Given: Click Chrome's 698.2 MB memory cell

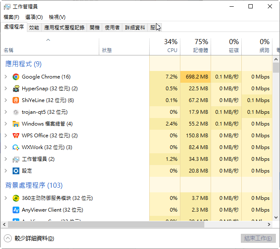Looking at the screenshot, I should tap(195, 77).
